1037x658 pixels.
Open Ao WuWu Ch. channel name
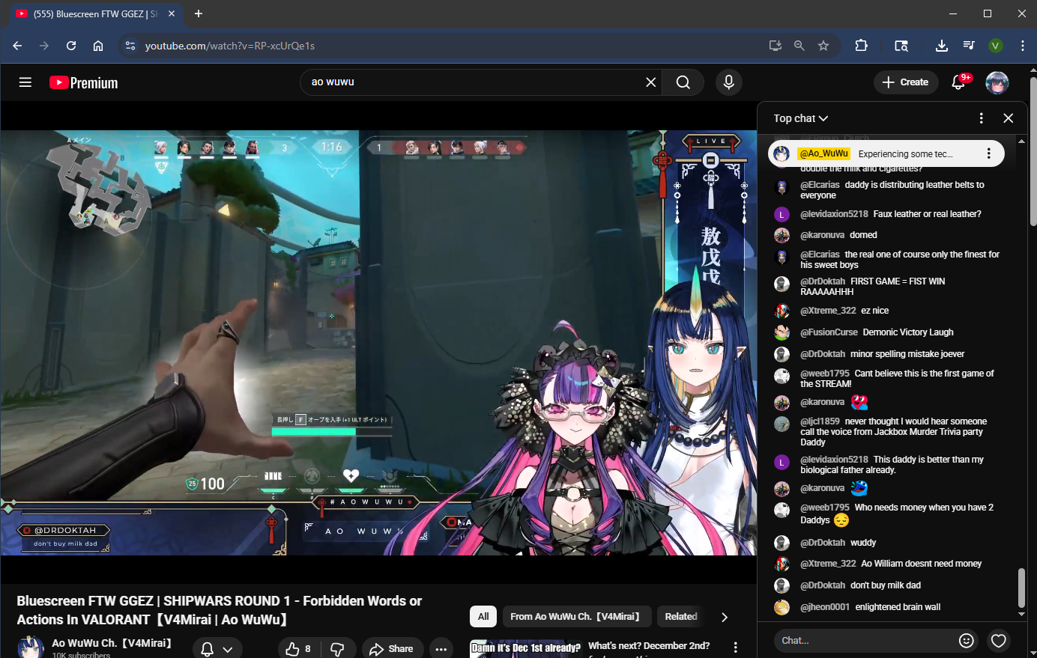(x=112, y=643)
